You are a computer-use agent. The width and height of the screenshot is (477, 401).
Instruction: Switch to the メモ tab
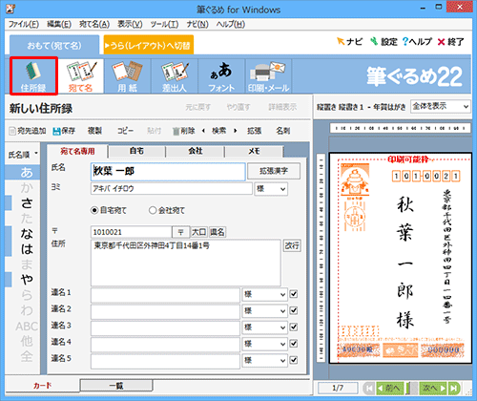point(254,151)
